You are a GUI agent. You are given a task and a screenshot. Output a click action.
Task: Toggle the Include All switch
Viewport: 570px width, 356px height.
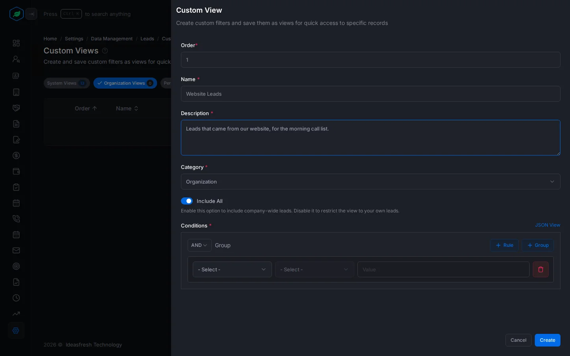[187, 201]
